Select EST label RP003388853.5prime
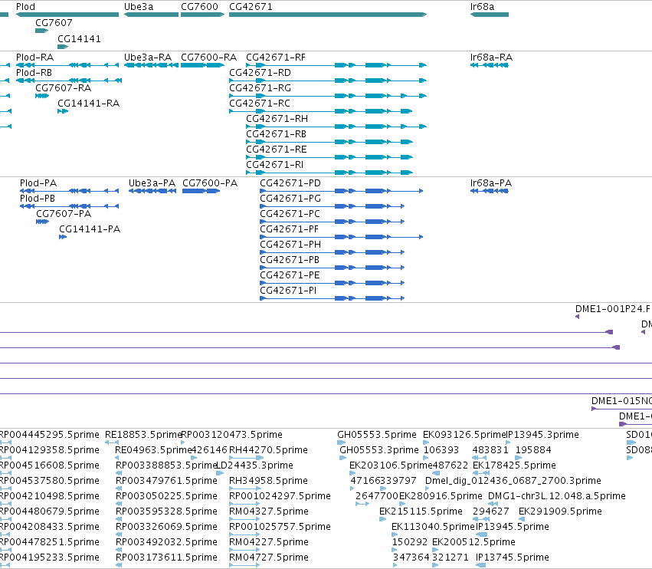652x569 pixels. click(x=166, y=465)
